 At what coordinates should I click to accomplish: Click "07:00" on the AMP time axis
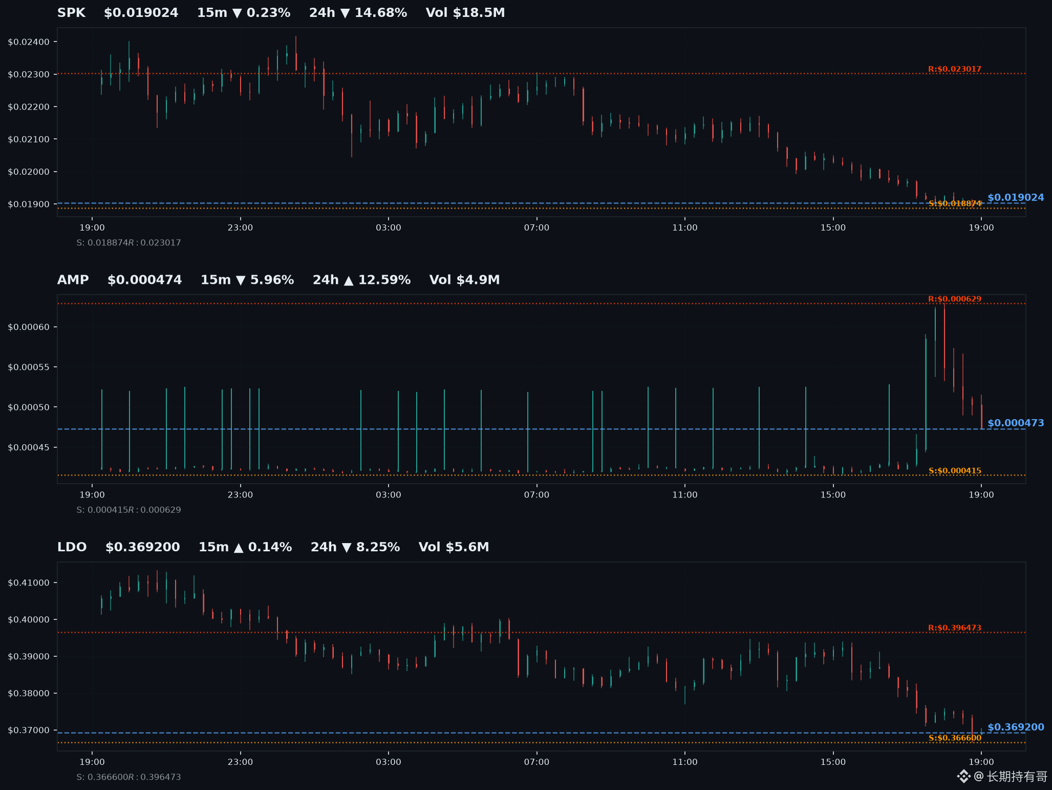[536, 495]
